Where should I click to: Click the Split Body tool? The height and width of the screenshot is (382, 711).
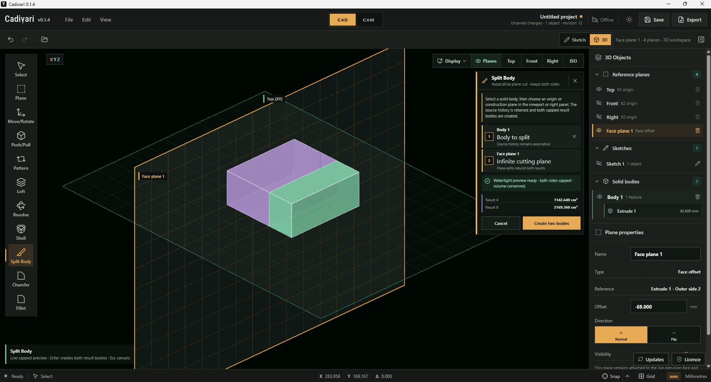[x=21, y=256]
